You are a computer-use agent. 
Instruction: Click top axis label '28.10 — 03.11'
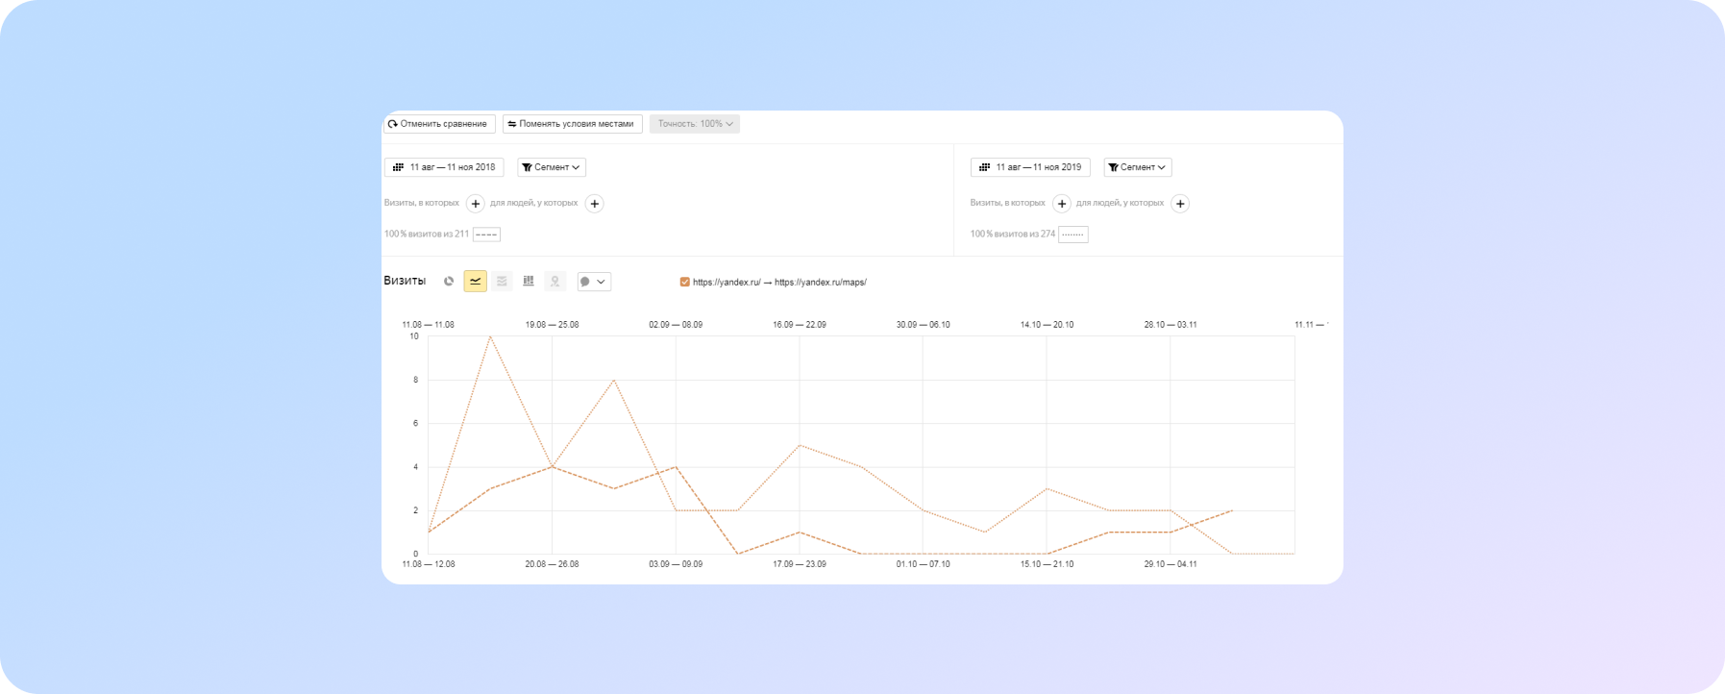pos(1171,325)
